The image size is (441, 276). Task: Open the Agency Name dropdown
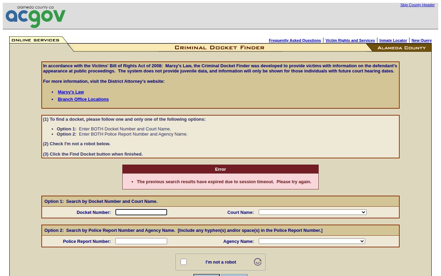pos(312,241)
